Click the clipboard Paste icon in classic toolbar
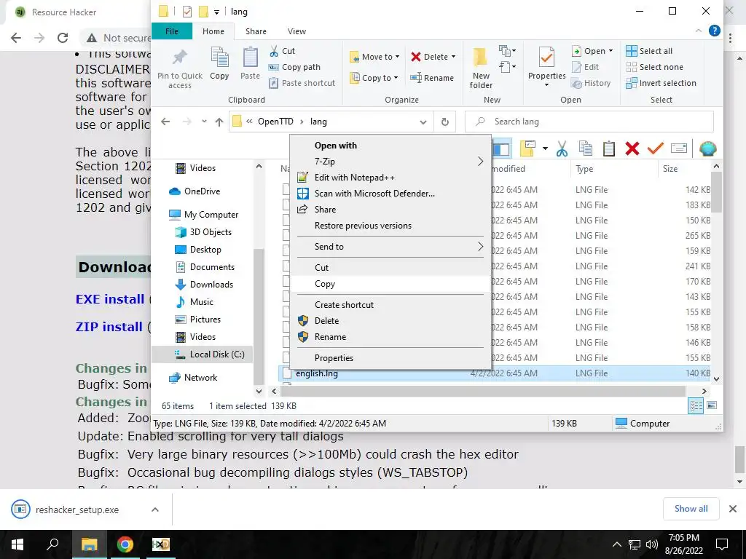This screenshot has width=746, height=559. 609,148
